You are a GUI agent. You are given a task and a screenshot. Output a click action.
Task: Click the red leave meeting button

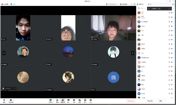click(131, 101)
